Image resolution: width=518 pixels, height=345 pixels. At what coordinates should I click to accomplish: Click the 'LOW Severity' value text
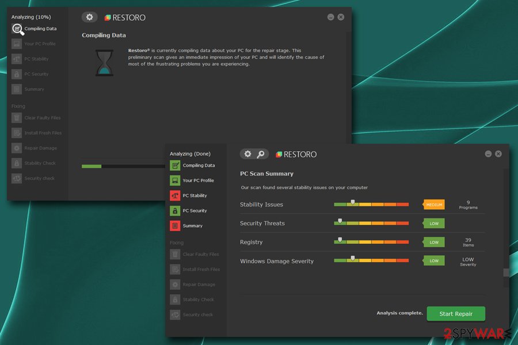[x=468, y=262]
